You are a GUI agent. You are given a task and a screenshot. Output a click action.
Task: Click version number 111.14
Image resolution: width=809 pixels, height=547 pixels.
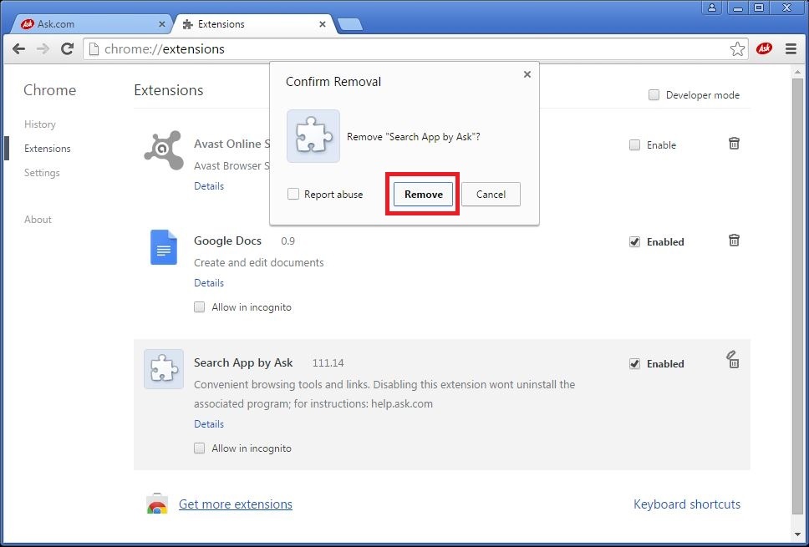[328, 363]
